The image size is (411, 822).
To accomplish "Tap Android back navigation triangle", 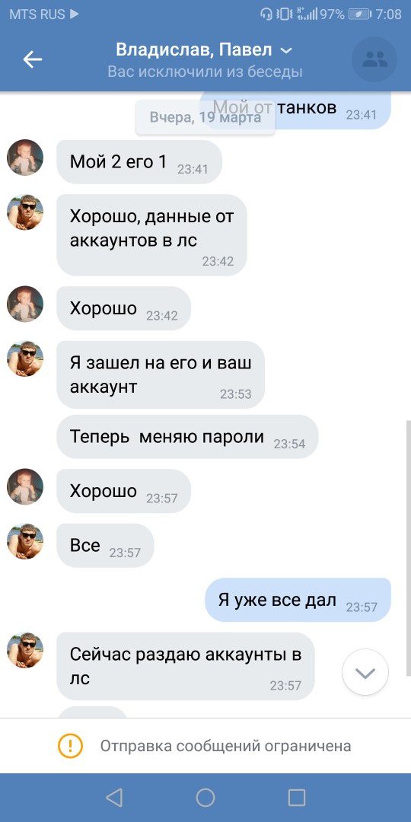I will click(113, 798).
